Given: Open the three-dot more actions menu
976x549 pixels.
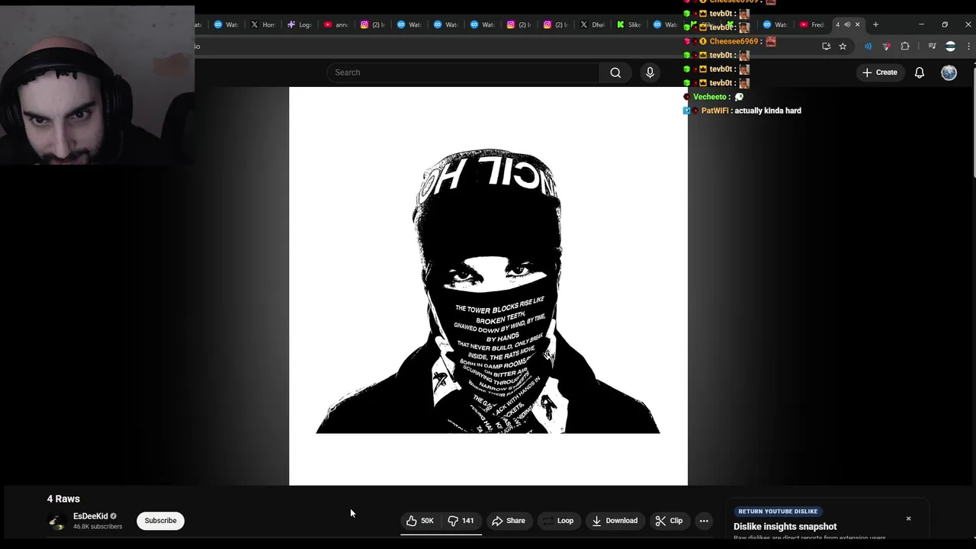Looking at the screenshot, I should click(x=704, y=521).
